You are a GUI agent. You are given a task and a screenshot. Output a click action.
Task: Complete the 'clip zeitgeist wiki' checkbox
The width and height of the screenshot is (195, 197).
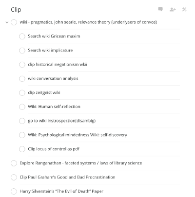tap(22, 93)
